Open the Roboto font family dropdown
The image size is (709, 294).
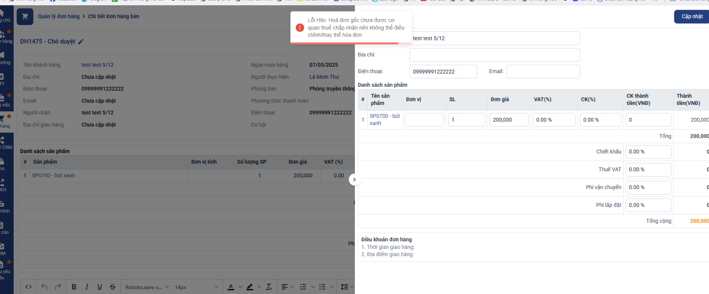coord(147,287)
